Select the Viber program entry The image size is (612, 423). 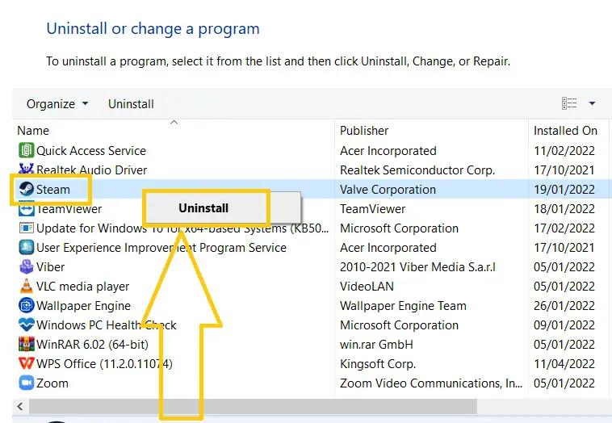point(50,267)
